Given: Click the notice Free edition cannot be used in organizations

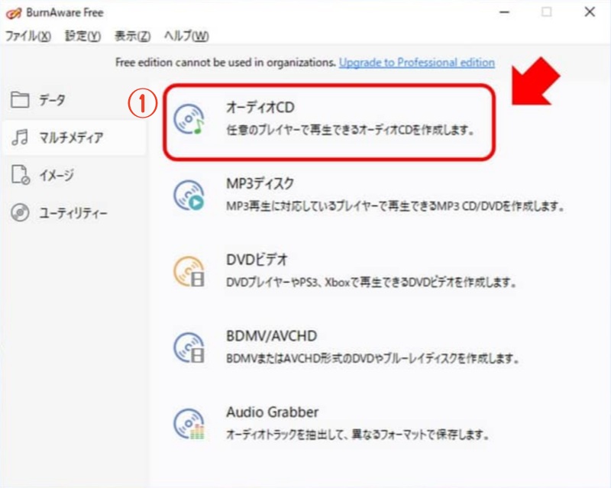Looking at the screenshot, I should (x=225, y=63).
